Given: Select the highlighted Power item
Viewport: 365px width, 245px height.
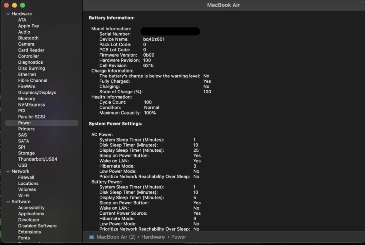Looking at the screenshot, I should [42, 123].
